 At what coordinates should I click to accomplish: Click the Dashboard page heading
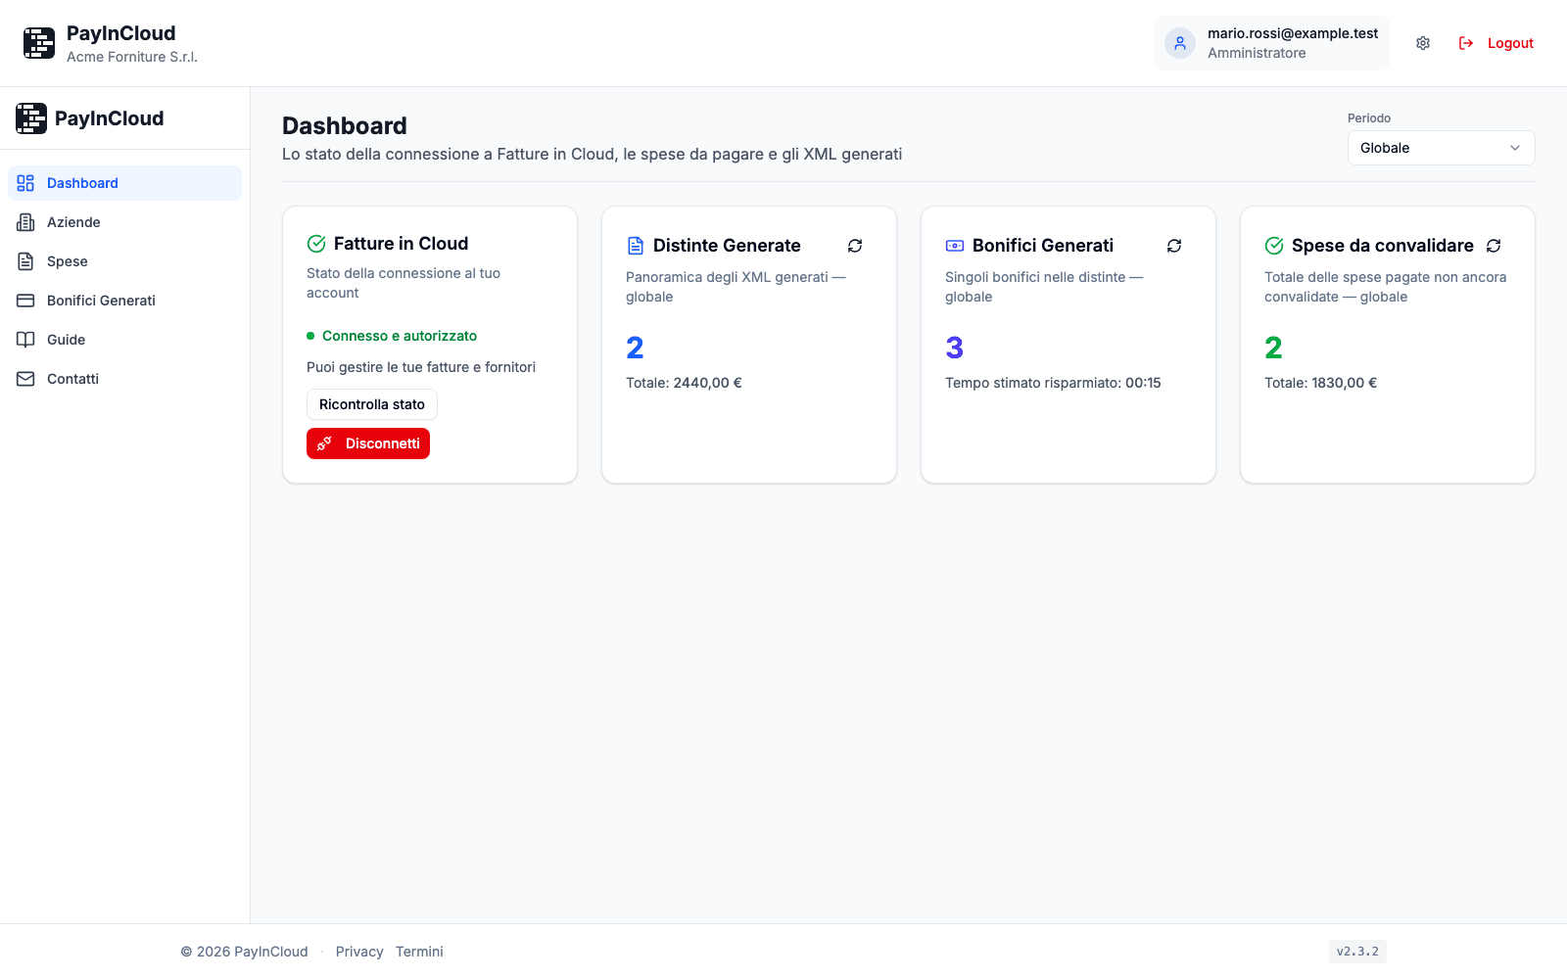pyautogui.click(x=345, y=125)
